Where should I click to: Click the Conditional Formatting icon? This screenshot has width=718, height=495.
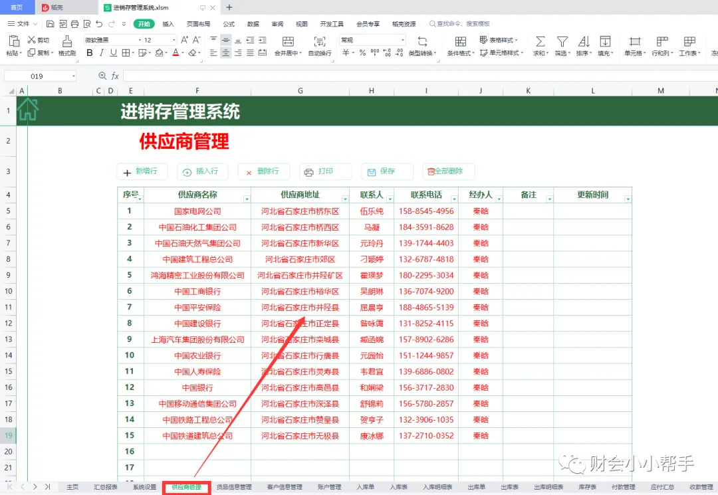point(461,42)
